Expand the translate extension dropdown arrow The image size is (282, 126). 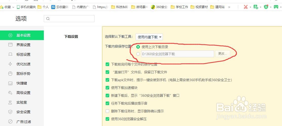[261, 7]
